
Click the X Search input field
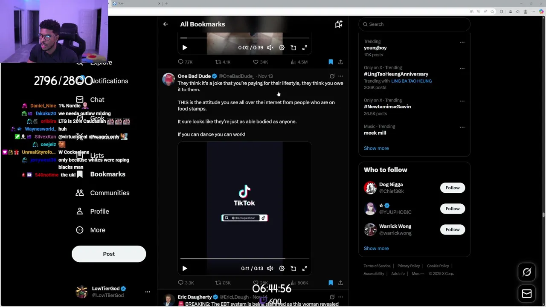[414, 24]
